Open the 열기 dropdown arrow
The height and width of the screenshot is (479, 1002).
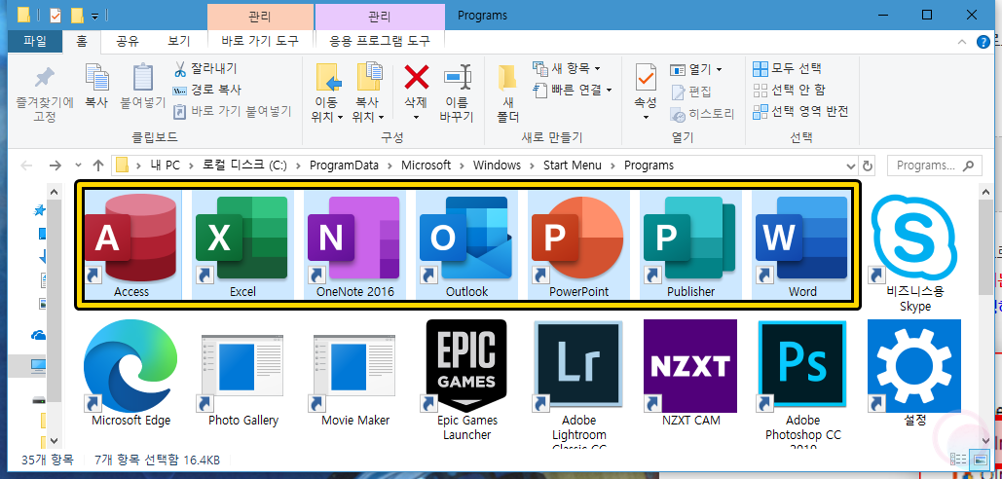pyautogui.click(x=719, y=69)
